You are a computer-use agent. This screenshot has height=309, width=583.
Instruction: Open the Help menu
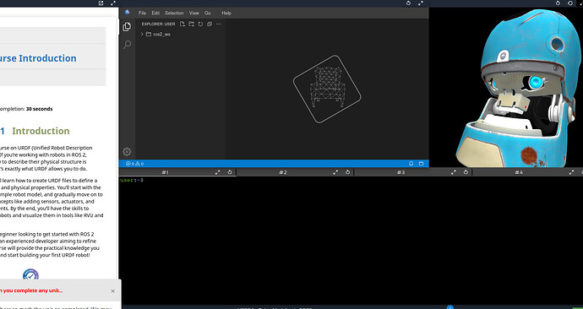coord(226,13)
